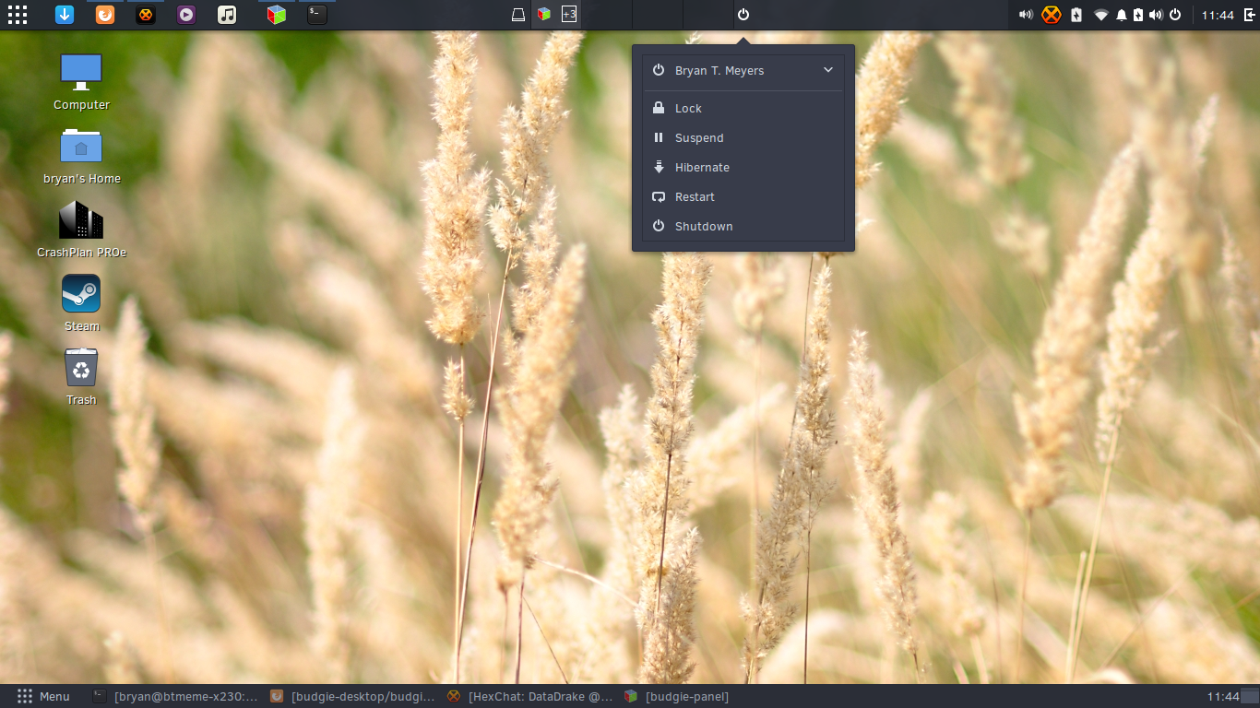Click the 11:44 clock in bottom panel
The height and width of the screenshot is (708, 1260).
tap(1223, 696)
